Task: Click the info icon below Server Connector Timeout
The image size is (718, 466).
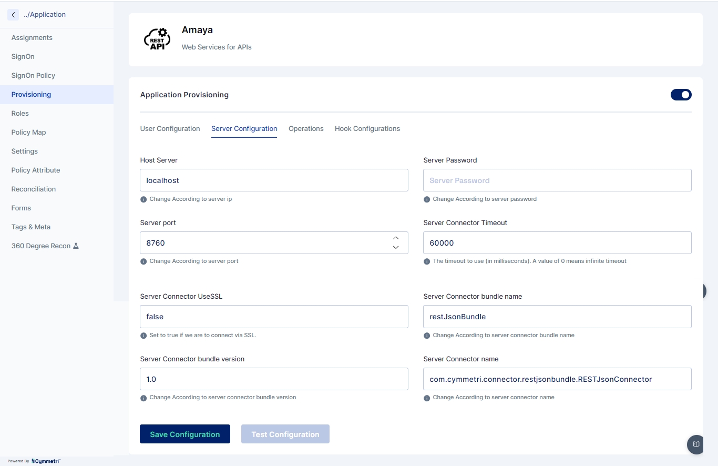Action: coord(427,261)
